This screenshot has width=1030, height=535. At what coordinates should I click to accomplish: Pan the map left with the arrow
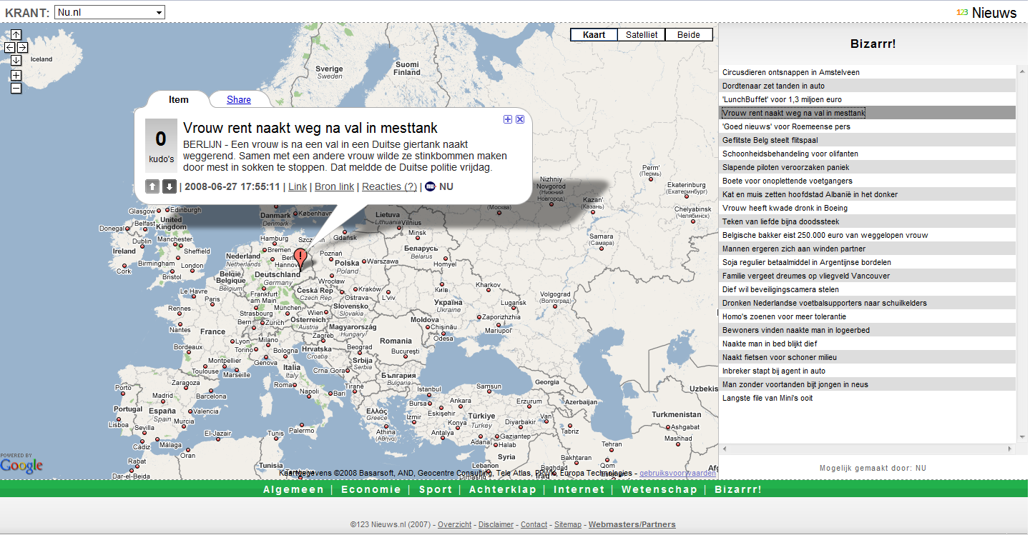click(10, 47)
